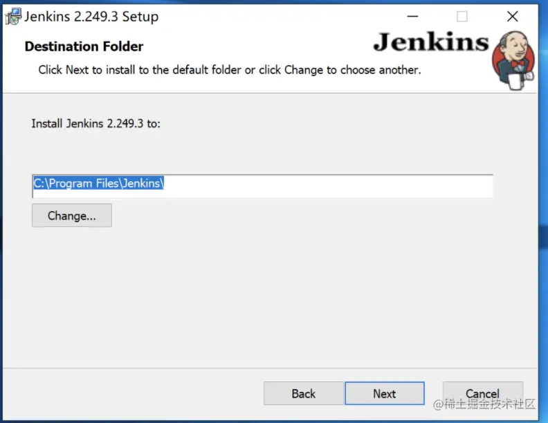Close the Jenkins Setup window
The width and height of the screenshot is (548, 423).
coord(512,16)
